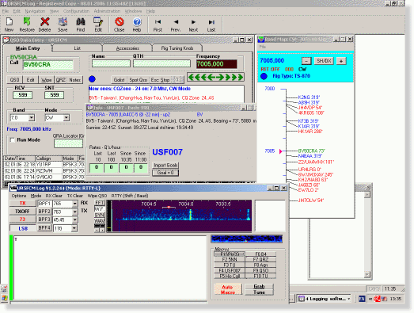
Task: Open the Band dropdown showing 7.0
Action: tap(32, 117)
